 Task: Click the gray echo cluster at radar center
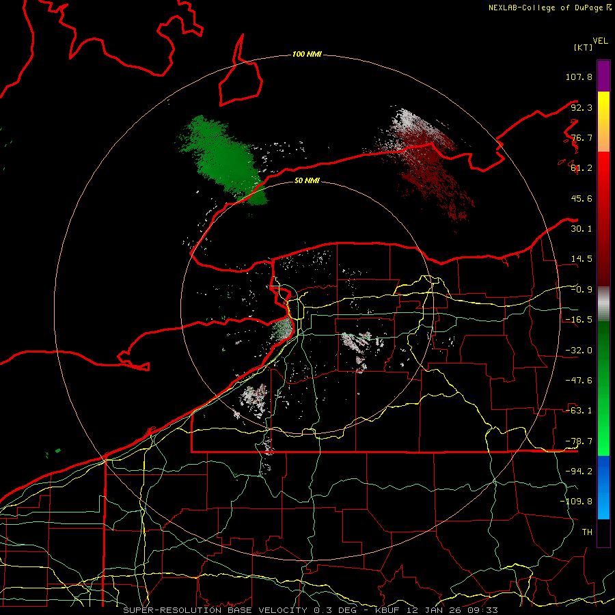pyautogui.click(x=282, y=329)
